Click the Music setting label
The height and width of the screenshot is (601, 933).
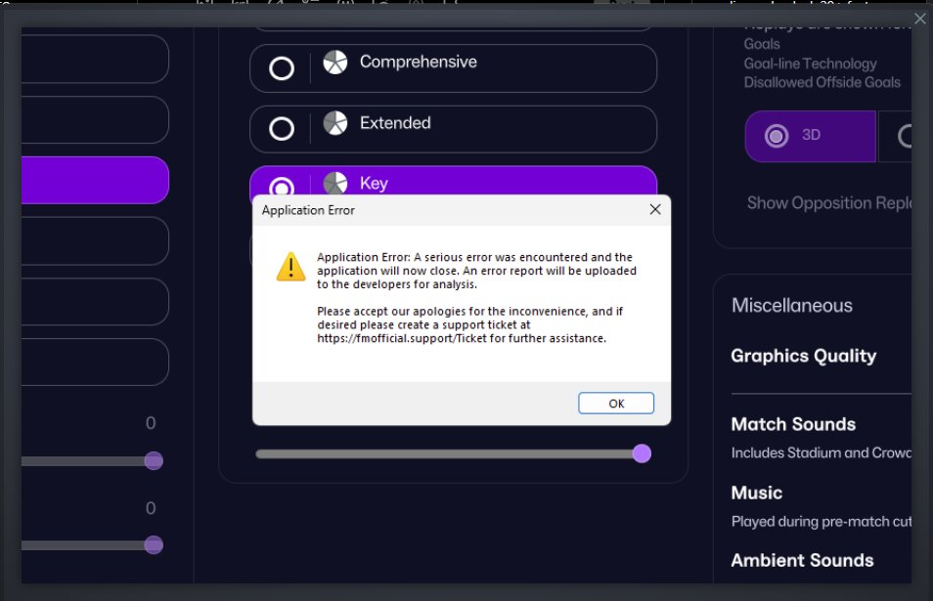point(756,493)
